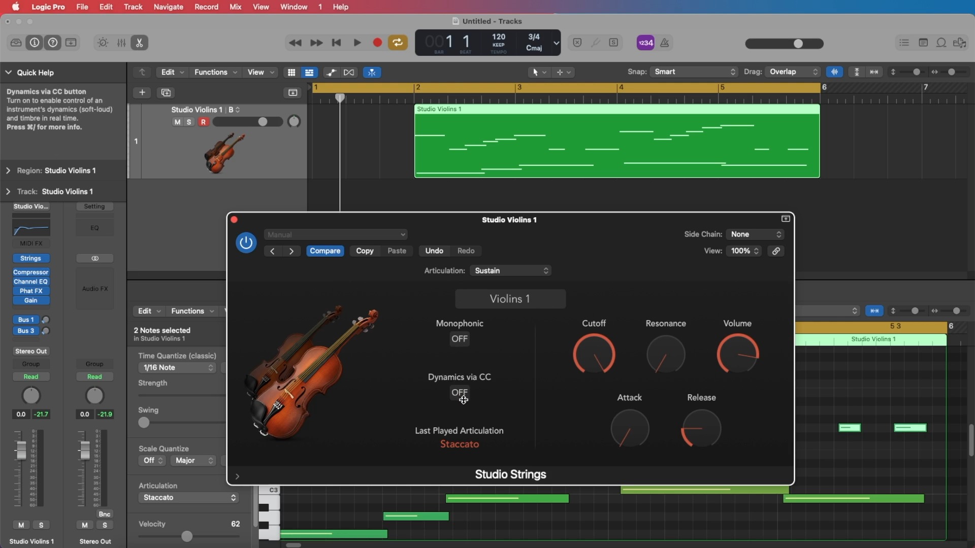
Task: Toggle Show Flex button
Action: [x=349, y=73]
